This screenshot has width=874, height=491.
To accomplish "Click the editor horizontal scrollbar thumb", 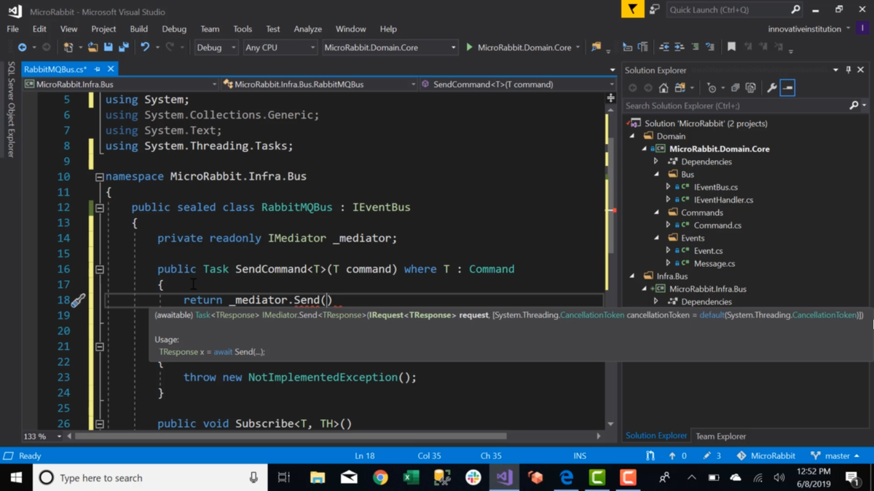I will coord(291,436).
